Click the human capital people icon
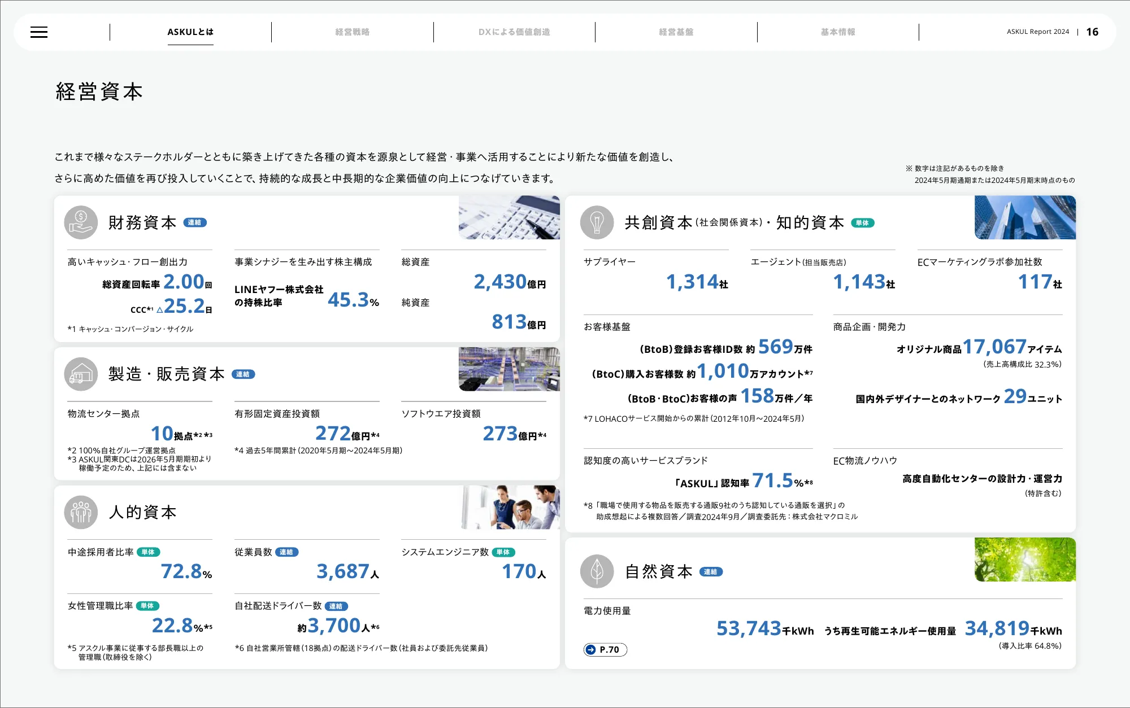This screenshot has width=1130, height=708. pos(81,512)
